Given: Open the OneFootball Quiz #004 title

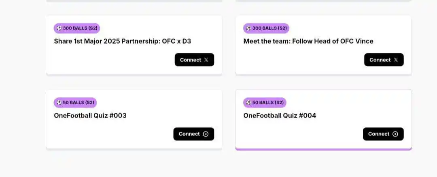Looking at the screenshot, I should click(x=280, y=116).
